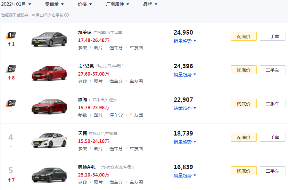Image resolution: width=288 pixels, height=190 pixels.
Task: View 图片 for 雅阁
Action: point(98,115)
